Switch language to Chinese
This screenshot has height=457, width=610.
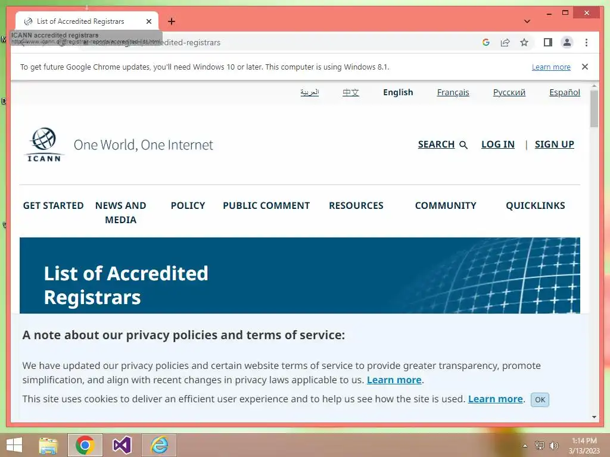click(350, 92)
